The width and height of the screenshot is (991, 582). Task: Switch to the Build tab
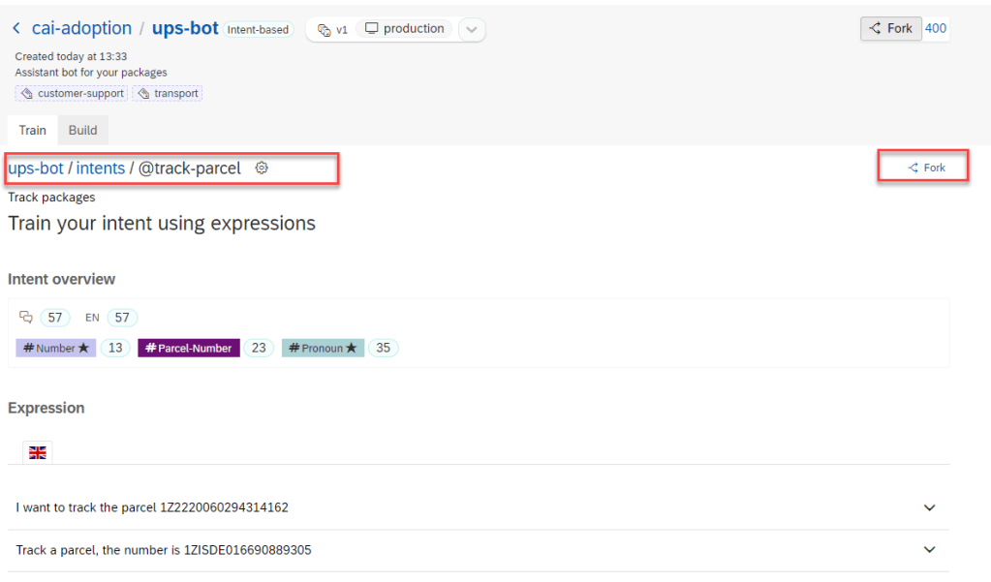tap(82, 131)
